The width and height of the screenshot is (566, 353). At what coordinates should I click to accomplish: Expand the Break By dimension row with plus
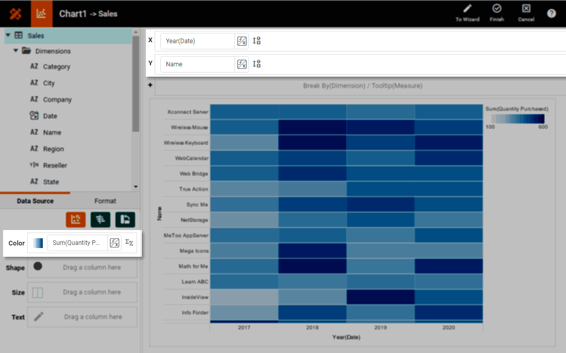click(150, 85)
